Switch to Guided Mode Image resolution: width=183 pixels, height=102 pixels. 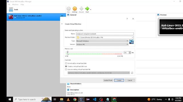108,80
